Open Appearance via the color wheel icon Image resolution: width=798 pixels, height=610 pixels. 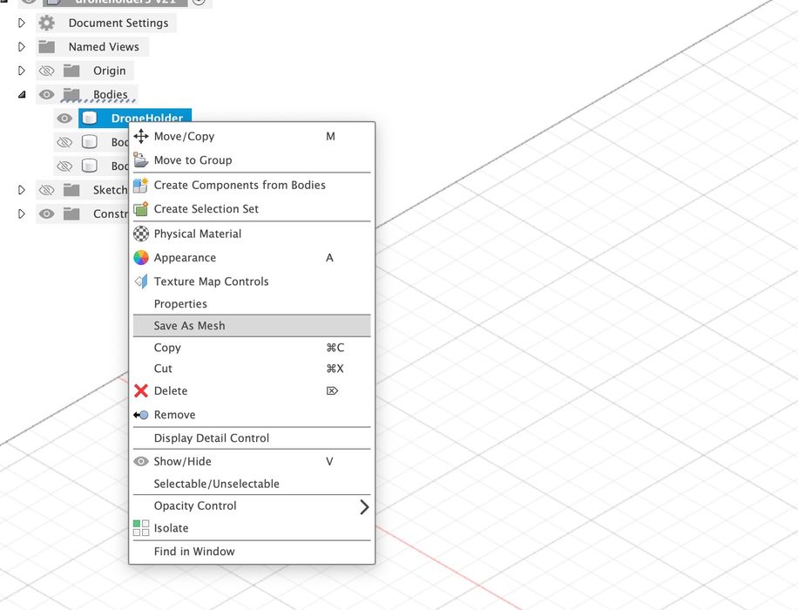pyautogui.click(x=141, y=258)
